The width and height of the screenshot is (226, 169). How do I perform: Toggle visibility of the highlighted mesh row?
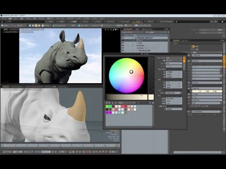(123, 40)
